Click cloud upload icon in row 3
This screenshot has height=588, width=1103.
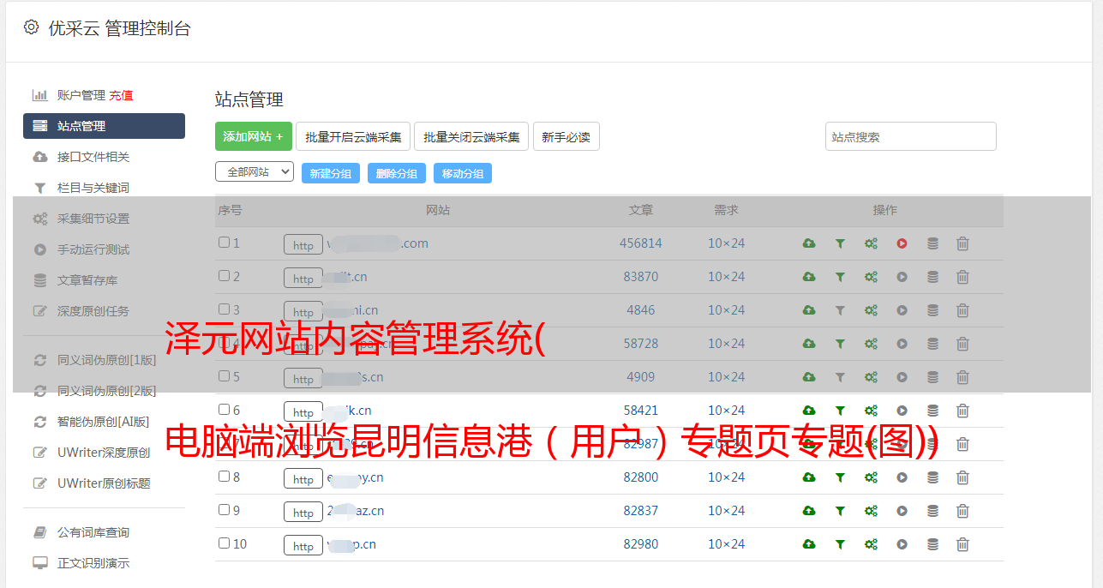[x=809, y=310]
